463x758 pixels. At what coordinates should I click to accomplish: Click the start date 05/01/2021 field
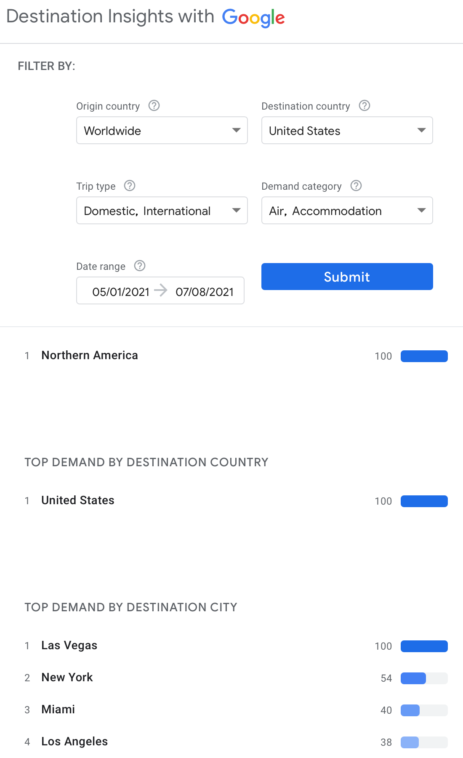pos(121,292)
